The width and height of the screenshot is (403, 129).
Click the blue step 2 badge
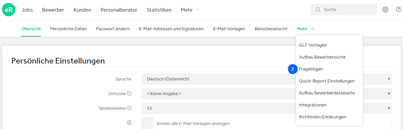pyautogui.click(x=293, y=69)
